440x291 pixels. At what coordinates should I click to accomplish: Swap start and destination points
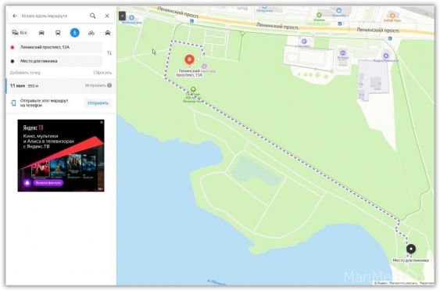109,53
